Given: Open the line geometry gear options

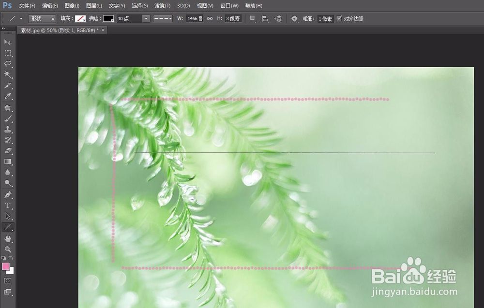Looking at the screenshot, I should click(294, 19).
